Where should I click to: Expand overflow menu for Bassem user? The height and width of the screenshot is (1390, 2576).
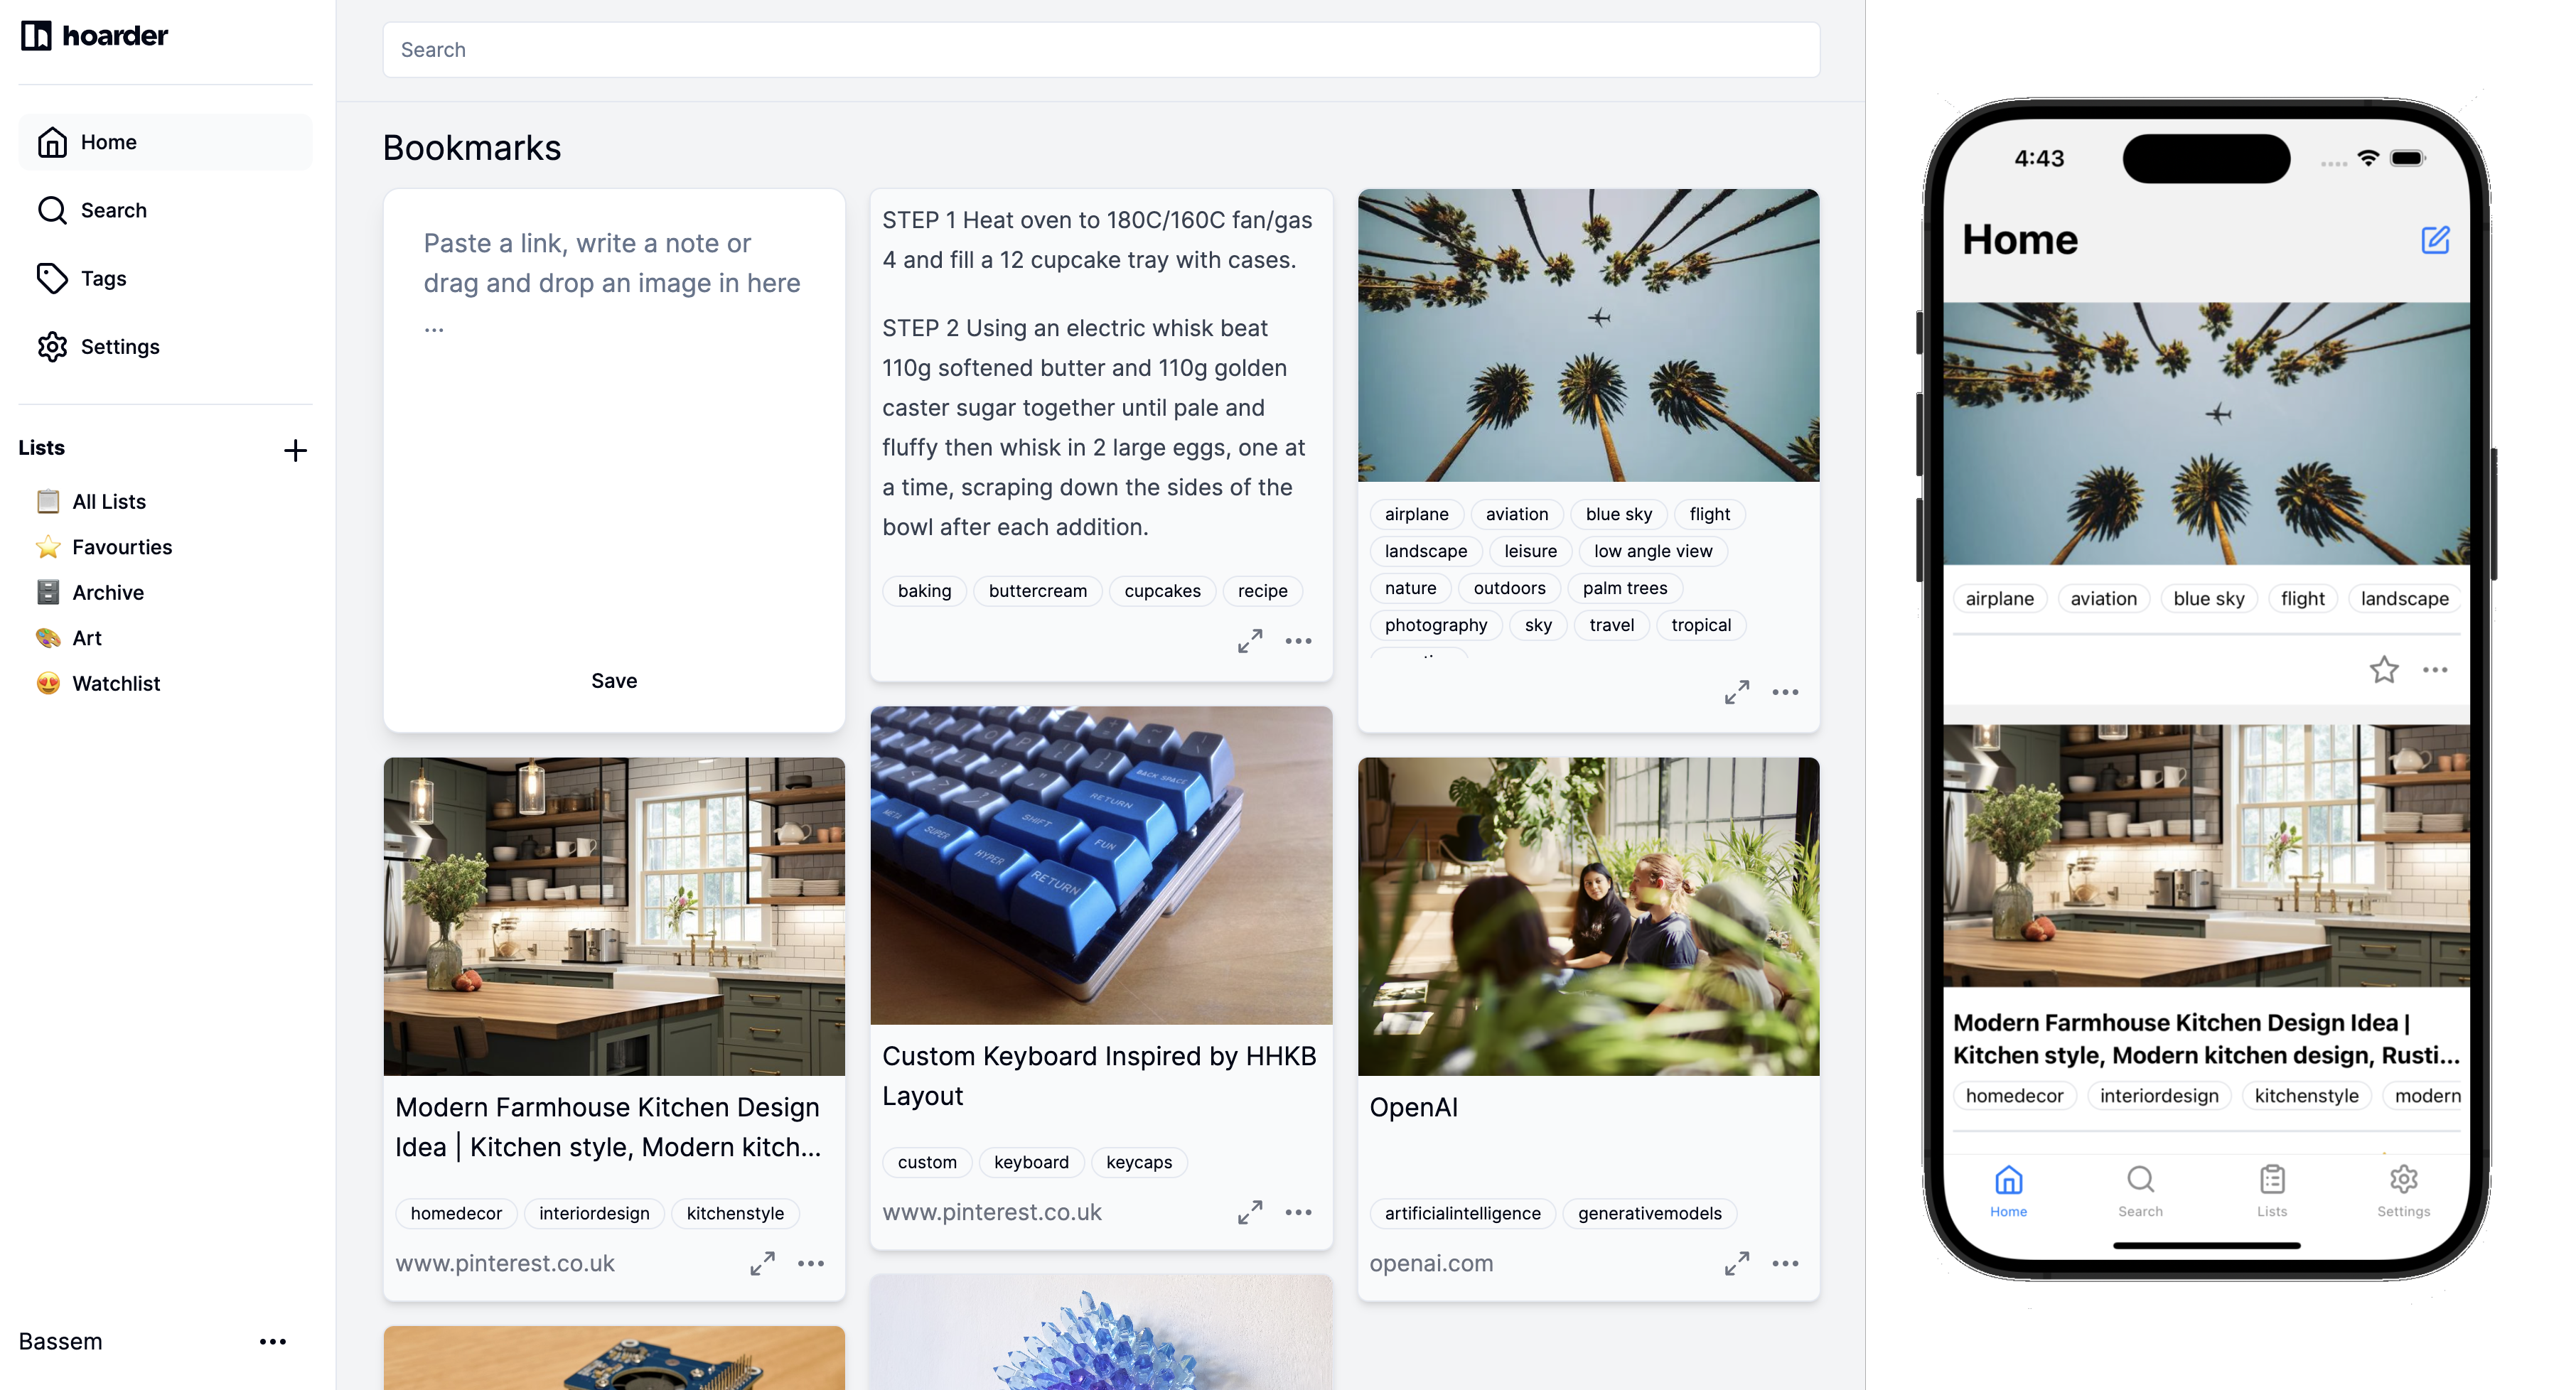[x=272, y=1340]
